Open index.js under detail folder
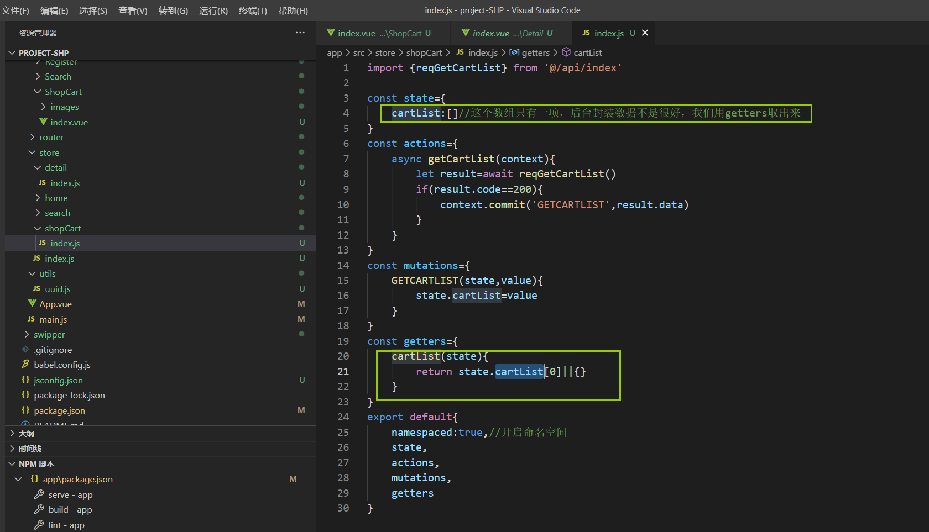929x532 pixels. click(65, 183)
